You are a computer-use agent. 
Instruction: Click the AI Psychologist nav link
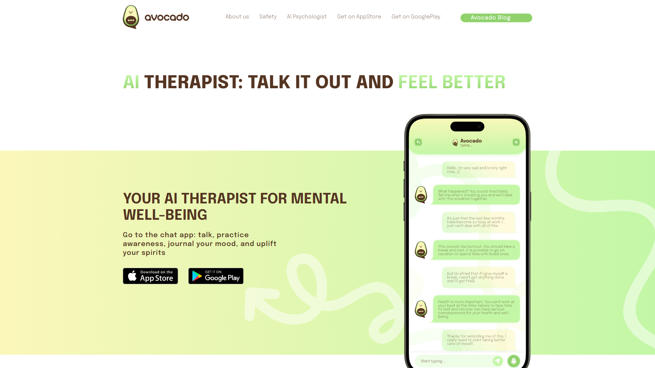[307, 17]
